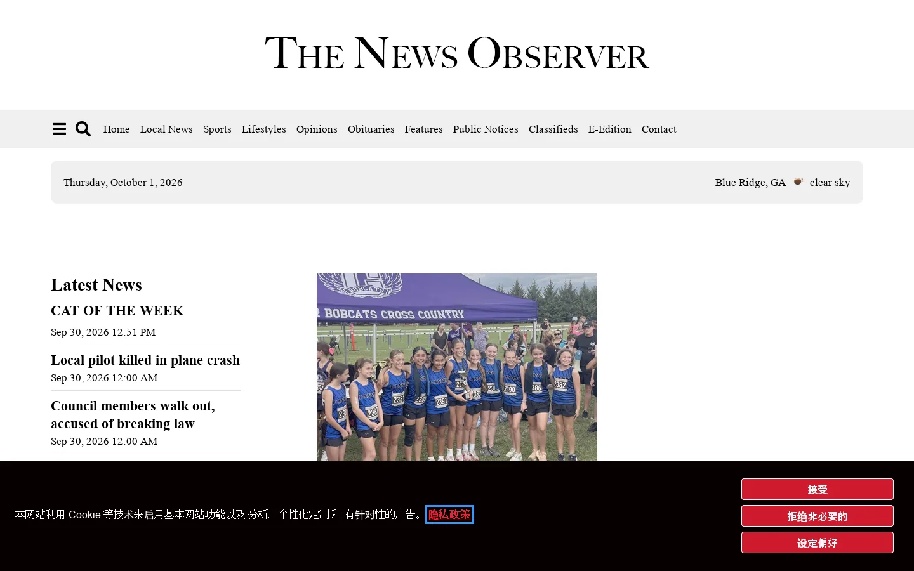Accept cookies with the 接受 button
Screen dimensions: 914x571
coord(817,489)
